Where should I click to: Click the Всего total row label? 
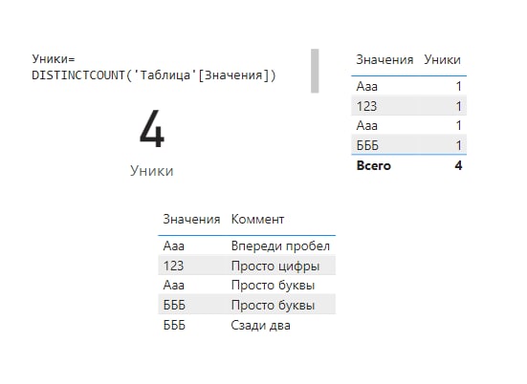(373, 165)
